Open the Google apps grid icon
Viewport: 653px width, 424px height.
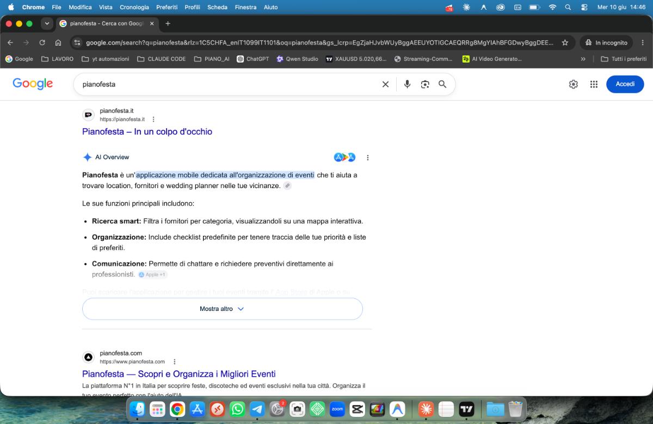[x=594, y=84]
